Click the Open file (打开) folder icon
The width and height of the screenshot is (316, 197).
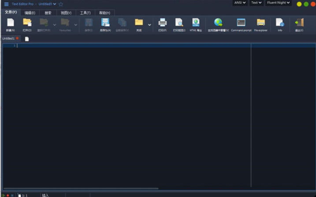pyautogui.click(x=27, y=23)
